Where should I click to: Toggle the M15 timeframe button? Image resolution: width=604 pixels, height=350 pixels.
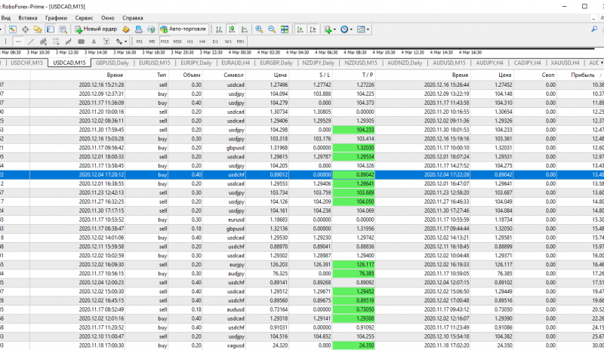click(165, 41)
